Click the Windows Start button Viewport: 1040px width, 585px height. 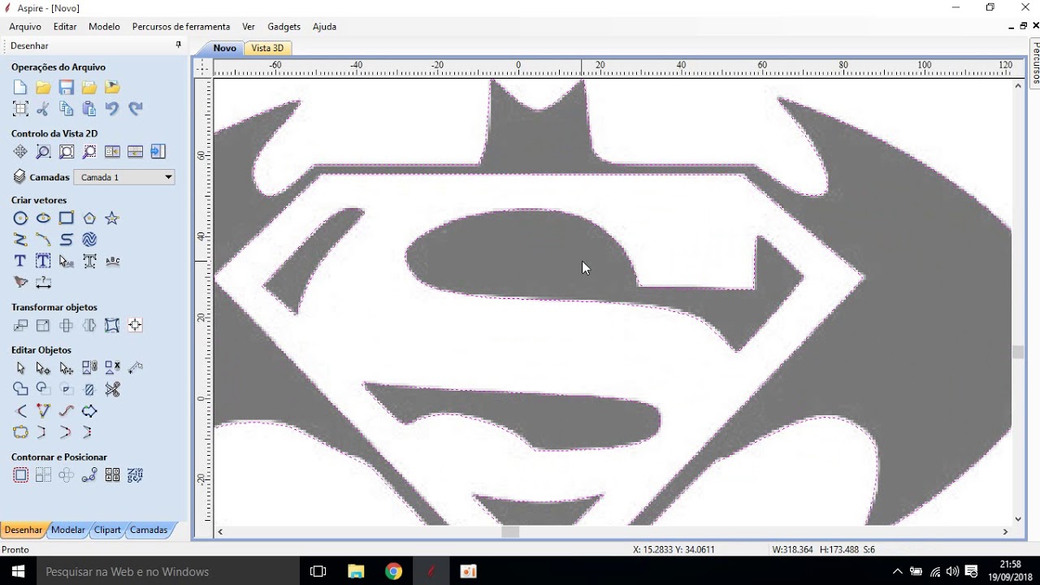point(18,571)
